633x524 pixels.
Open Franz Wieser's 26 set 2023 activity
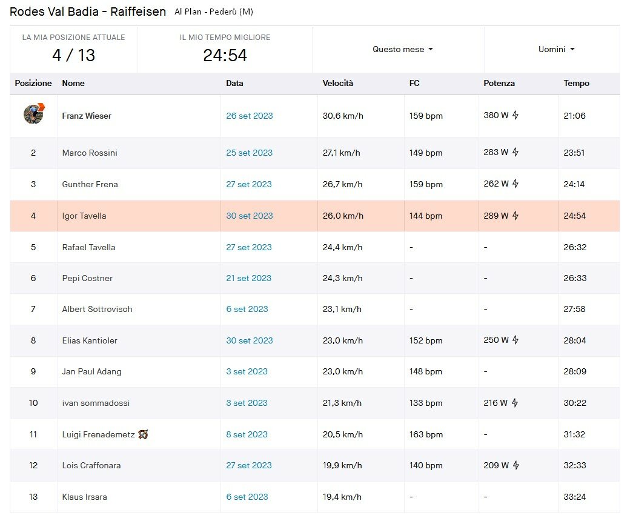click(x=249, y=116)
